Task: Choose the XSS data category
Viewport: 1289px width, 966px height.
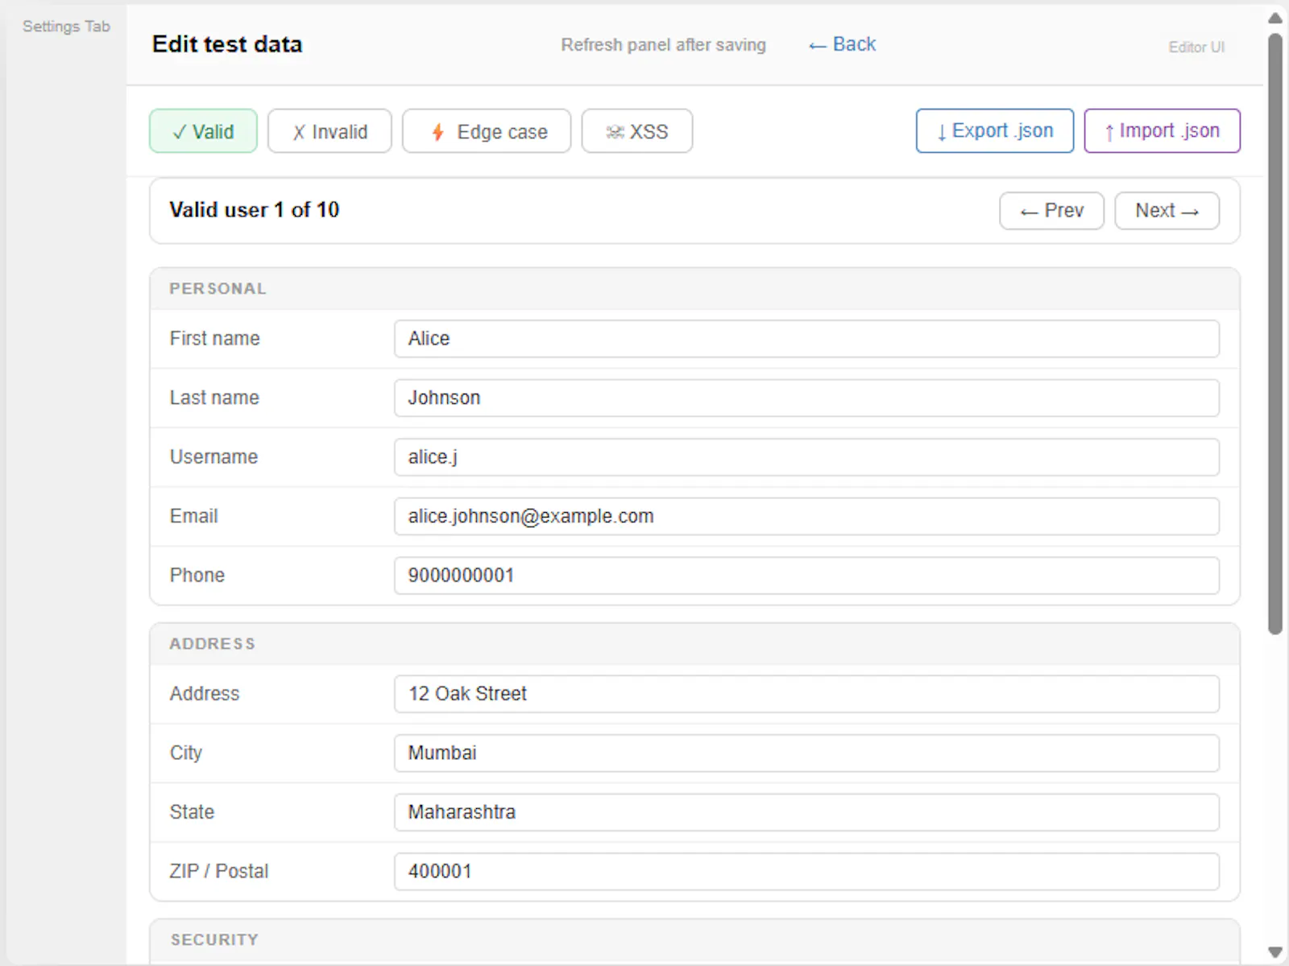Action: (636, 131)
